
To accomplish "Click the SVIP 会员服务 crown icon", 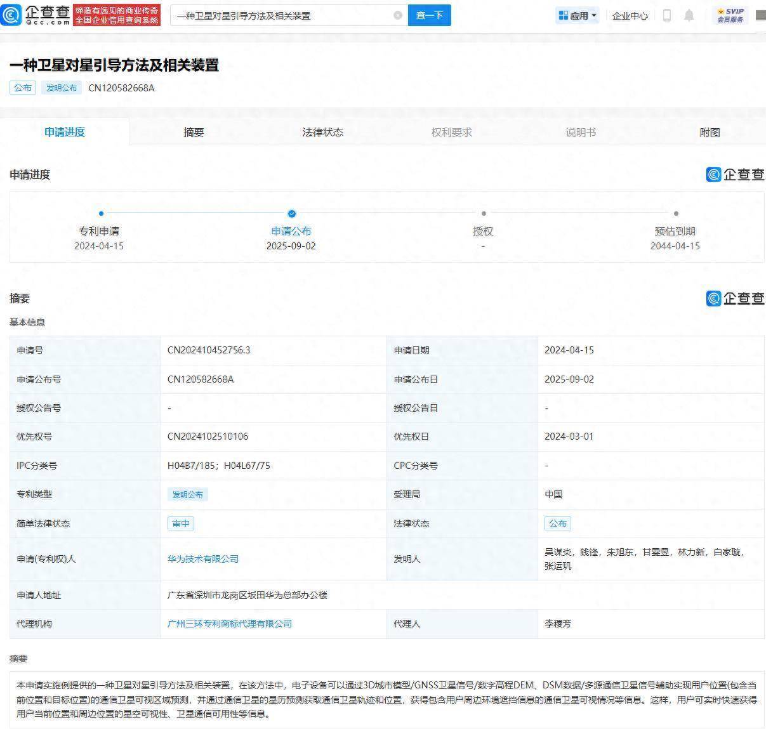I will coord(719,11).
